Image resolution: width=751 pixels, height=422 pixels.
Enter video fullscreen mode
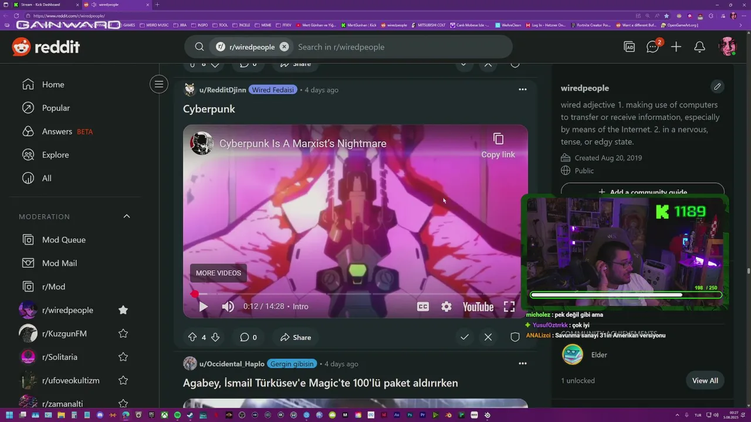click(x=509, y=307)
